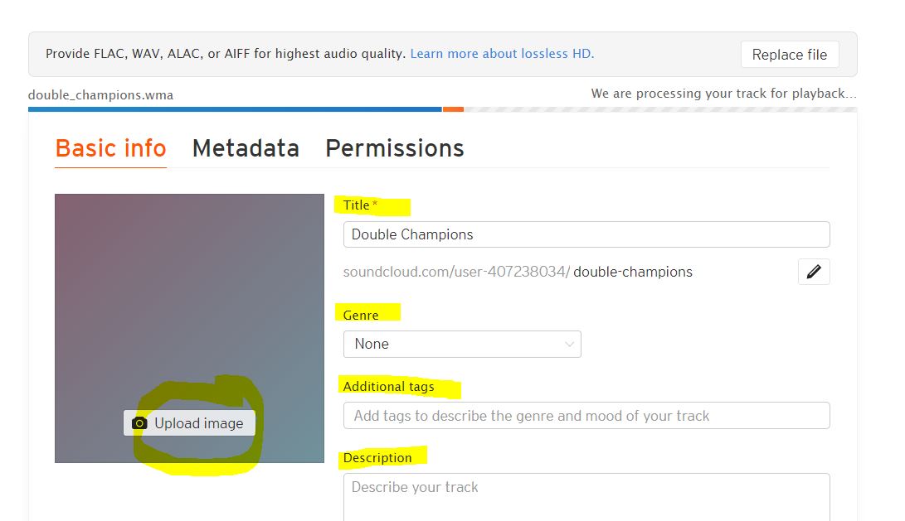The width and height of the screenshot is (905, 521).
Task: Click the Genre field label
Action: click(361, 316)
